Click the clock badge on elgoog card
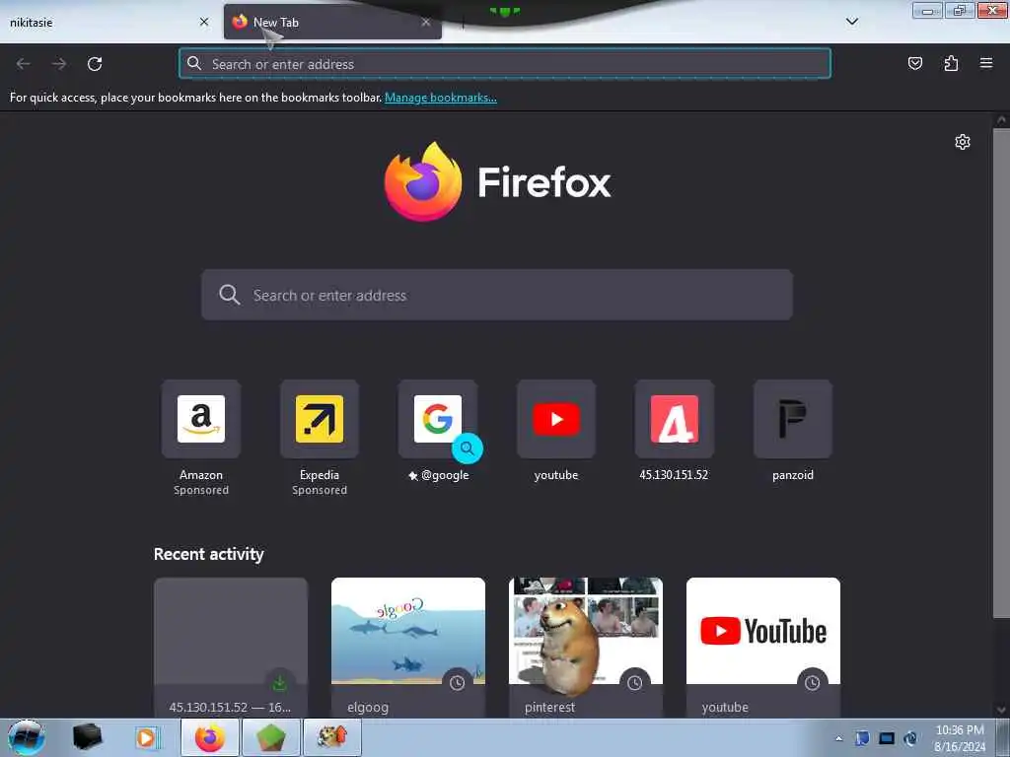This screenshot has width=1010, height=757. pyautogui.click(x=458, y=683)
